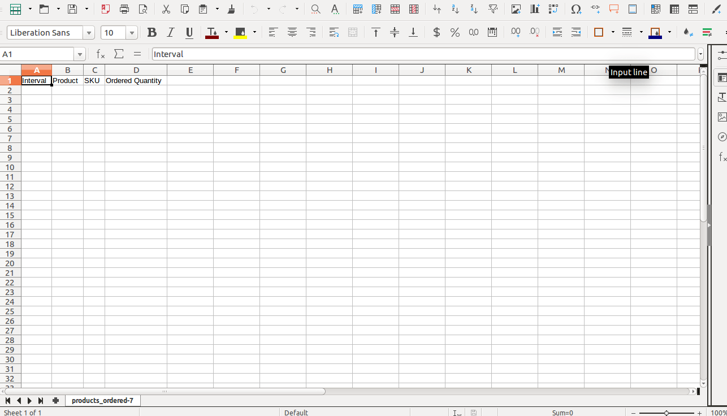Screen dimensions: 727x416
Task: Zoom out with the minus button
Action: 633,413
